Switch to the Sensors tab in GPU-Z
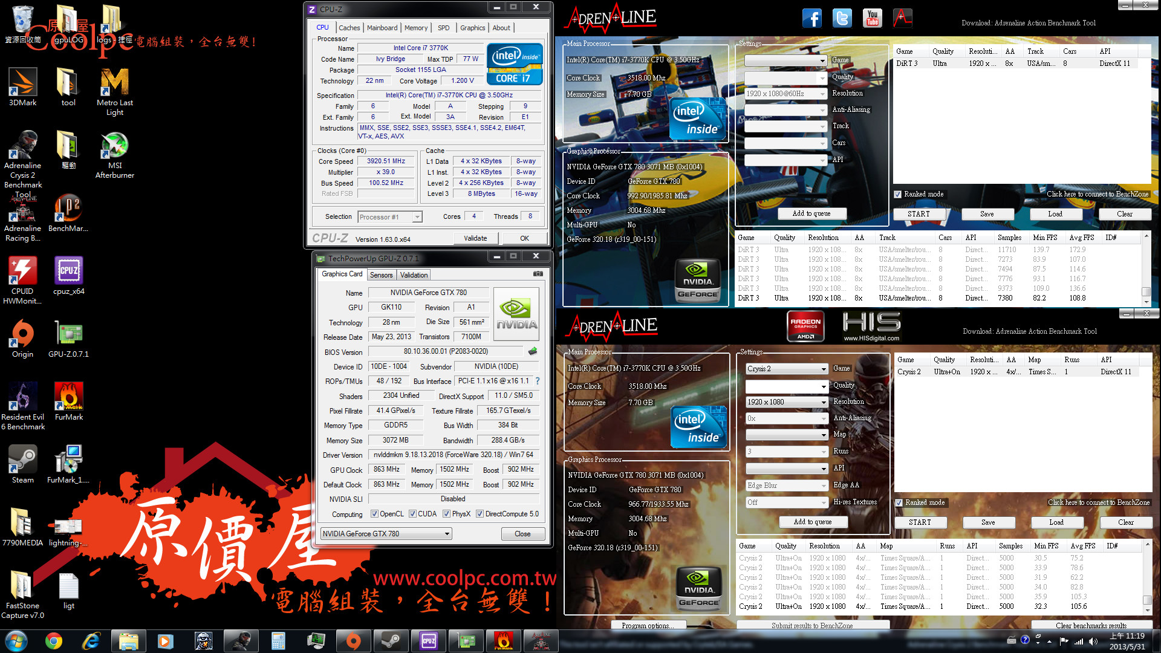This screenshot has width=1161, height=653. (x=381, y=275)
